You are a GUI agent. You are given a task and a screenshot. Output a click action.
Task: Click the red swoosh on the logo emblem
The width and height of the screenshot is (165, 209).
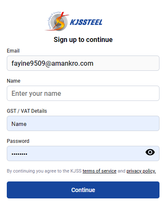pos(58,21)
